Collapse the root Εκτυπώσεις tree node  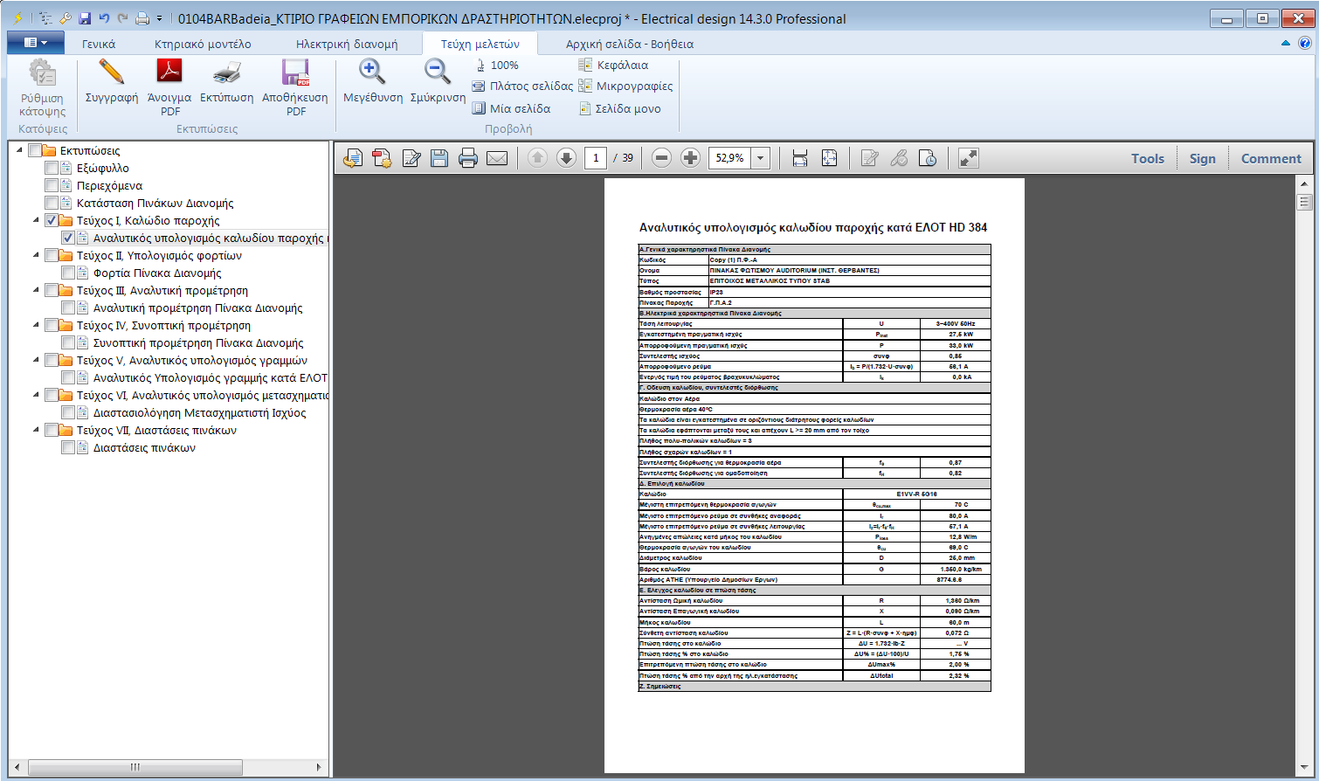19,150
